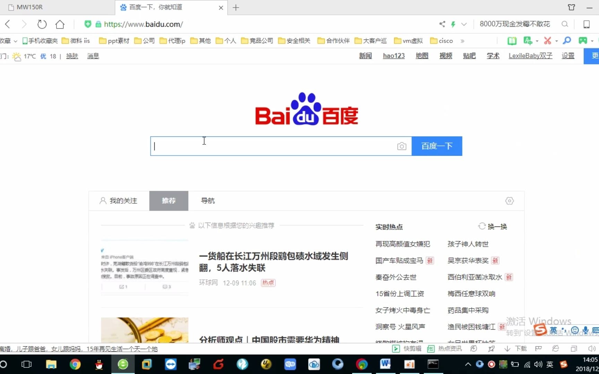Click the rocket accelerator icon
The image size is (599, 374).
pos(491,349)
